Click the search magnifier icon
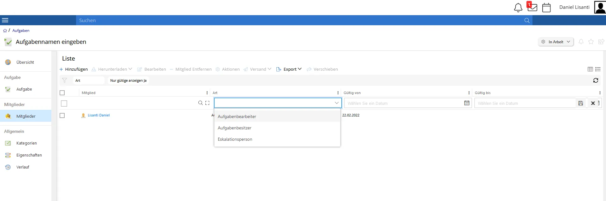Viewport: 606px width, 201px height. (x=527, y=21)
